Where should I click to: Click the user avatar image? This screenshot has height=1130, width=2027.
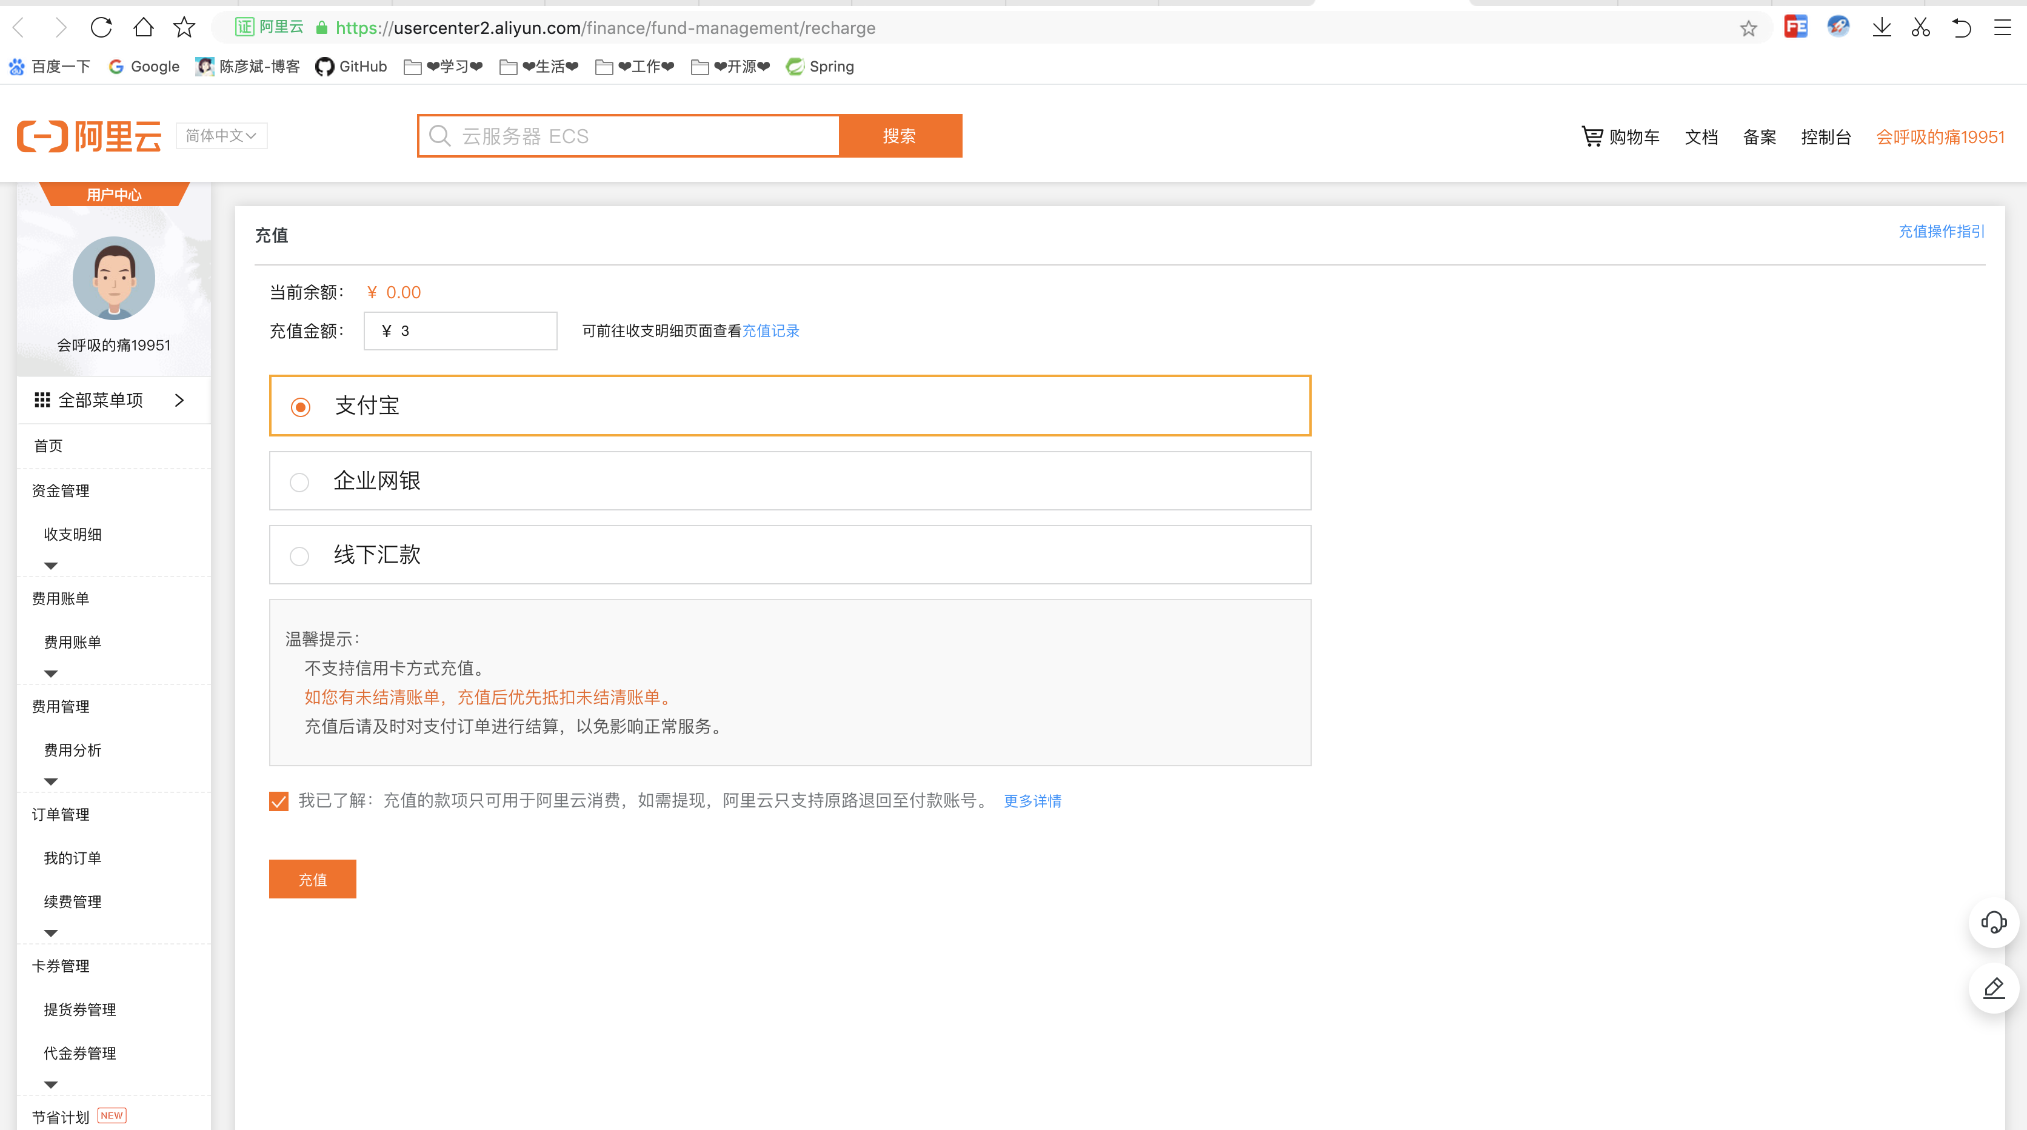(114, 278)
